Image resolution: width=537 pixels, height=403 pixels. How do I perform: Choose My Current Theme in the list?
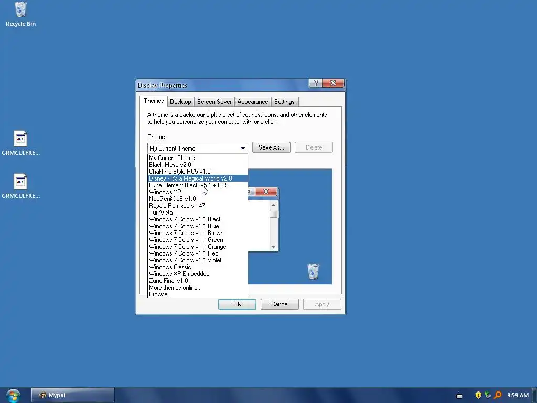point(198,158)
